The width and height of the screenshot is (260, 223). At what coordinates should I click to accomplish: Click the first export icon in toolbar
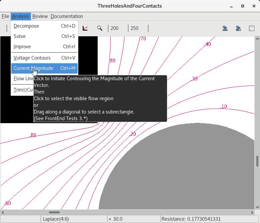click(225, 28)
